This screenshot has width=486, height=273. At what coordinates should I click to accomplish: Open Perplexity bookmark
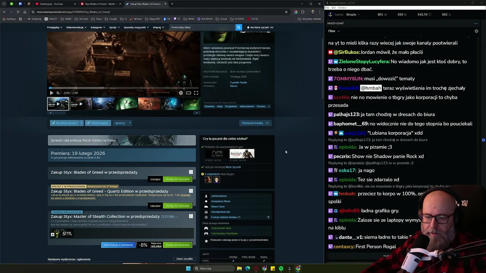(x=35, y=19)
